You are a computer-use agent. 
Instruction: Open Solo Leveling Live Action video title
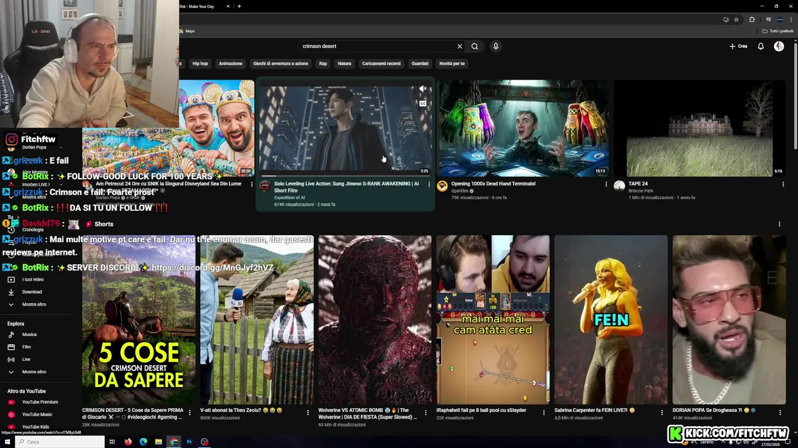[x=346, y=187]
